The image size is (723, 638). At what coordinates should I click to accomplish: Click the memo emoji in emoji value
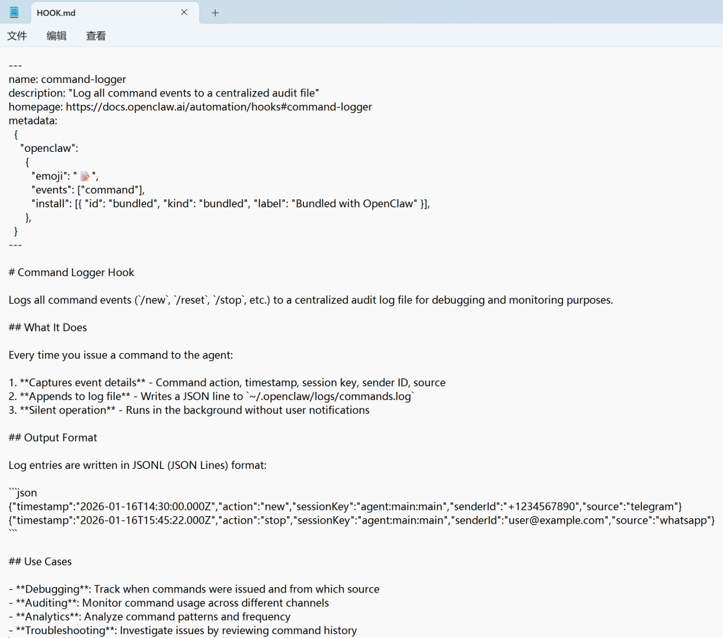[85, 177]
